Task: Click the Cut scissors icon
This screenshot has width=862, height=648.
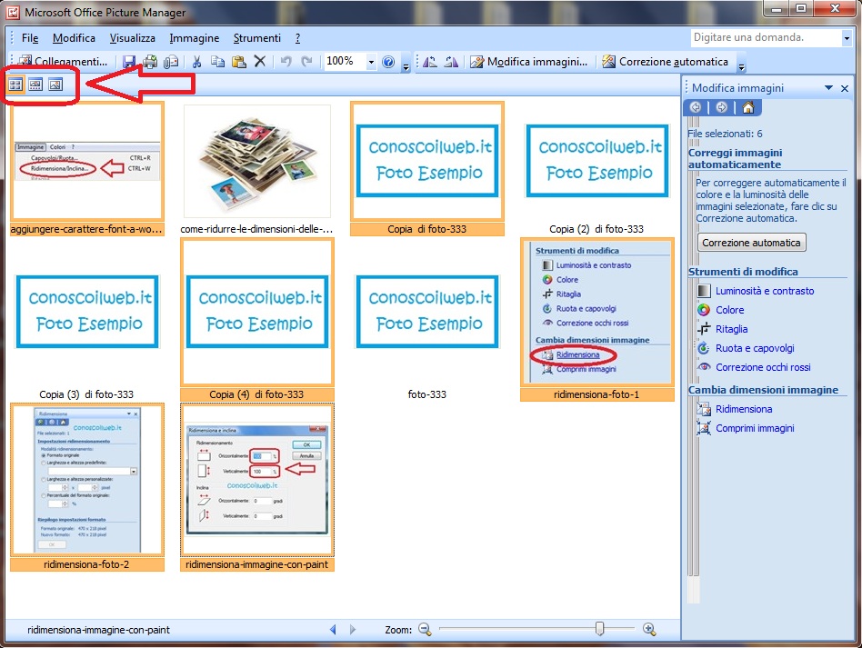Action: [196, 62]
